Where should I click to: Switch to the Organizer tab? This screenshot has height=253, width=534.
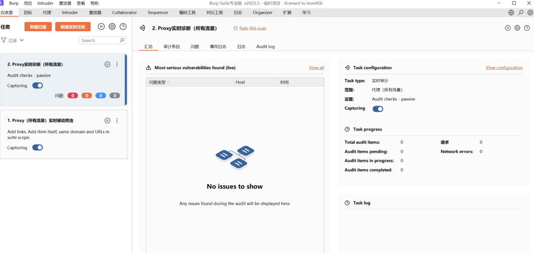point(263,12)
